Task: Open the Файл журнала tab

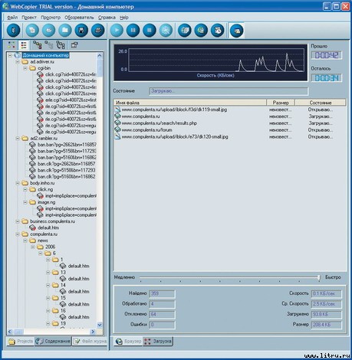Action: 90,341
